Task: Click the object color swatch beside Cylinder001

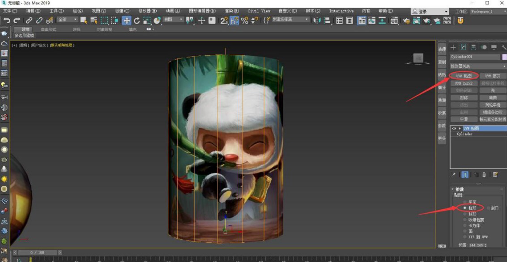Action: 504,57
